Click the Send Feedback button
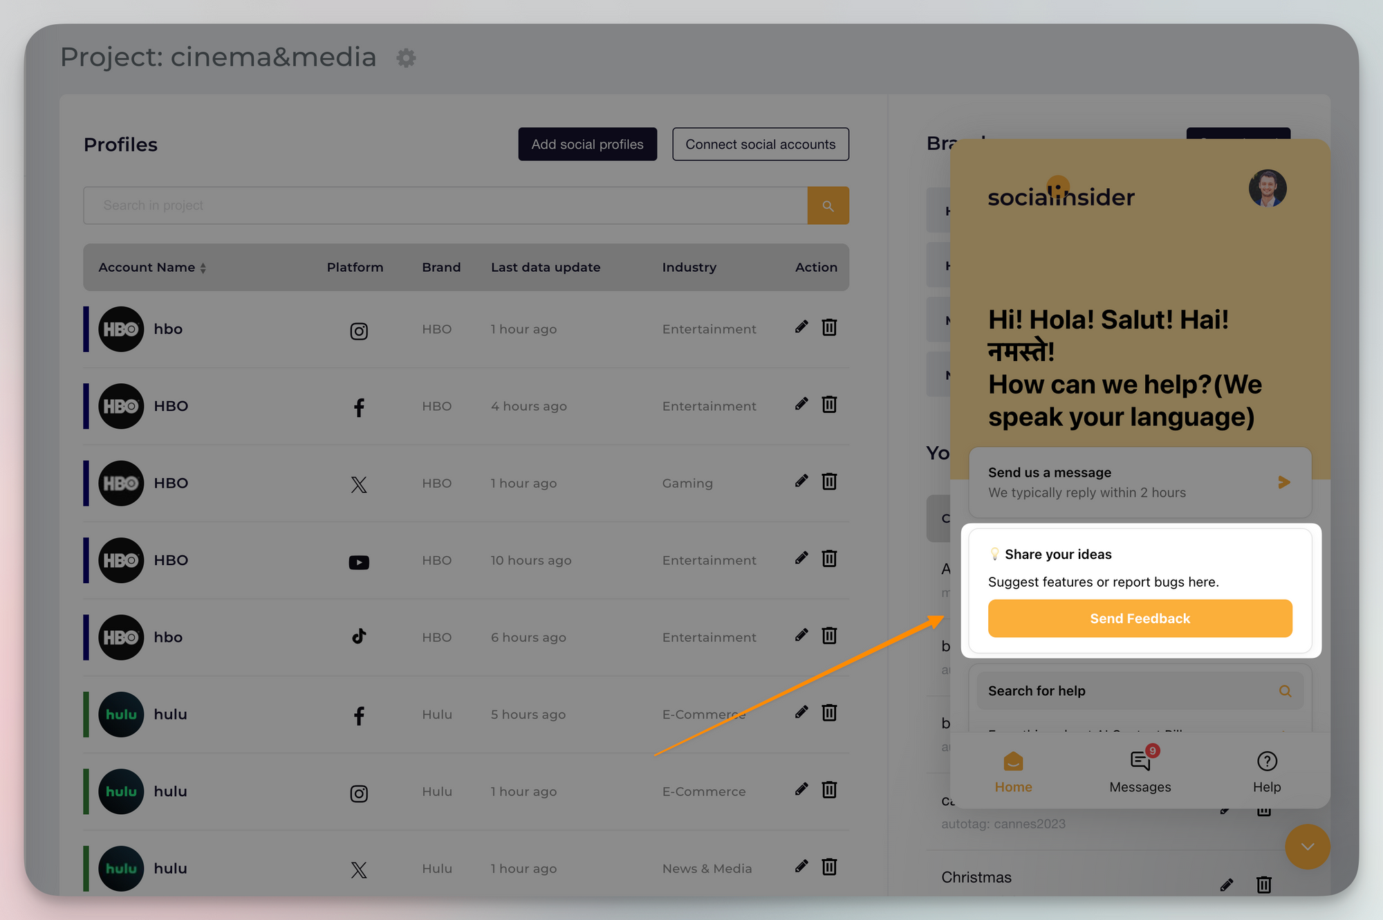 coord(1140,618)
